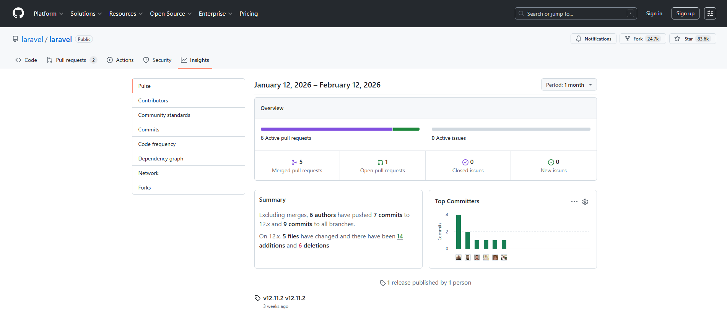Open the Period: 1 month dropdown

(569, 85)
